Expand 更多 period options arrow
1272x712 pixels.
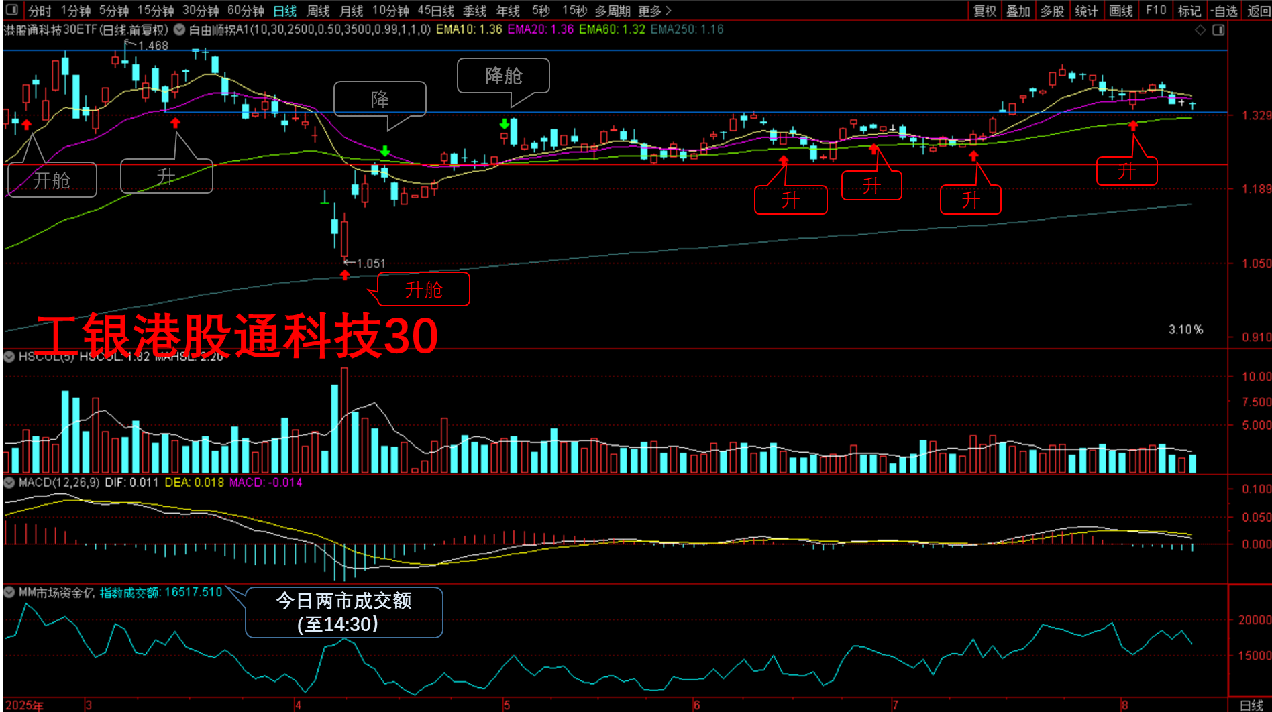668,11
